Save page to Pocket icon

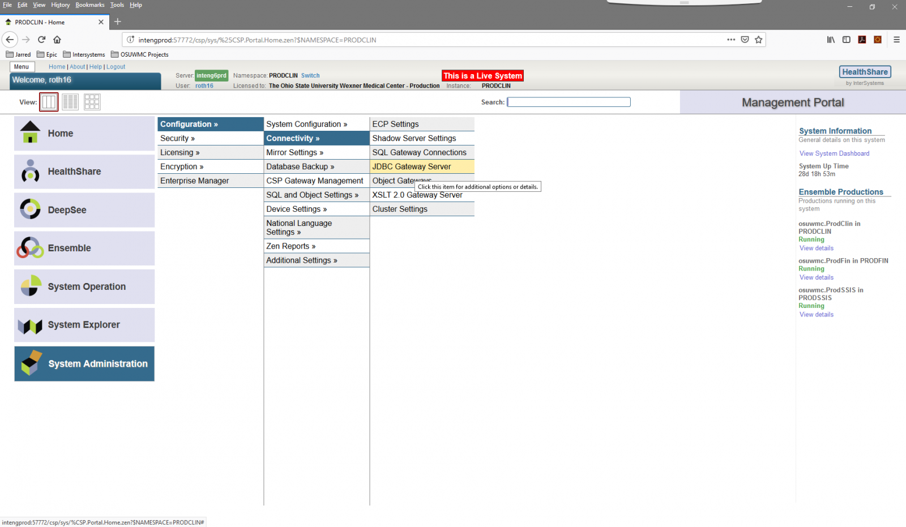click(745, 40)
